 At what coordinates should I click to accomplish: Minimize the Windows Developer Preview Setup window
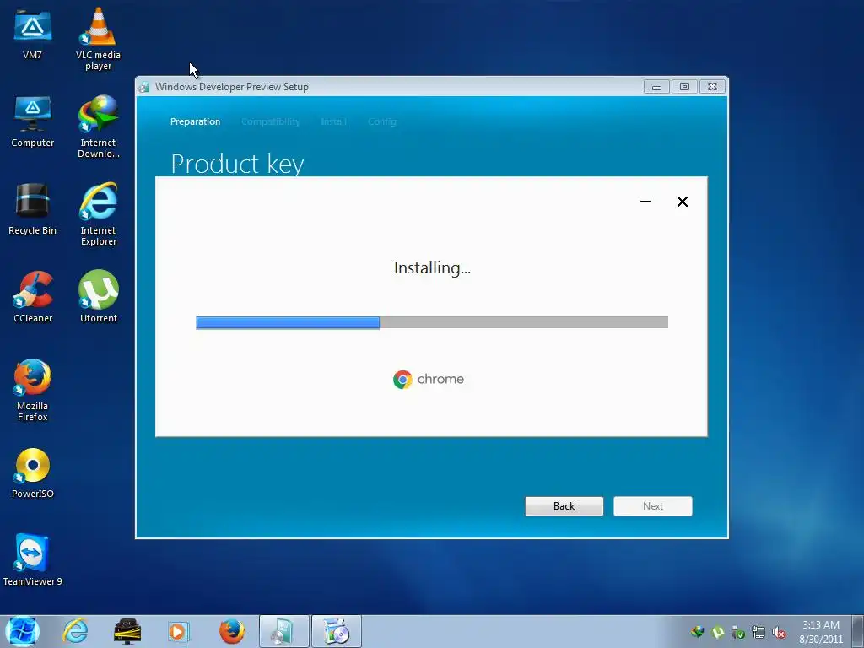656,87
